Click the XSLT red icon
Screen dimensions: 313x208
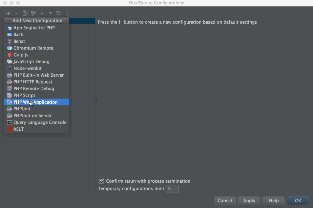click(x=9, y=129)
